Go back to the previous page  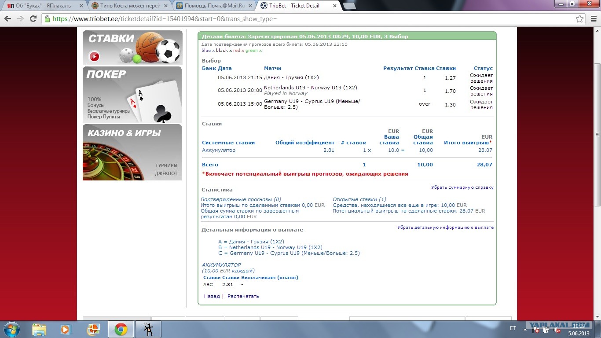(8, 19)
